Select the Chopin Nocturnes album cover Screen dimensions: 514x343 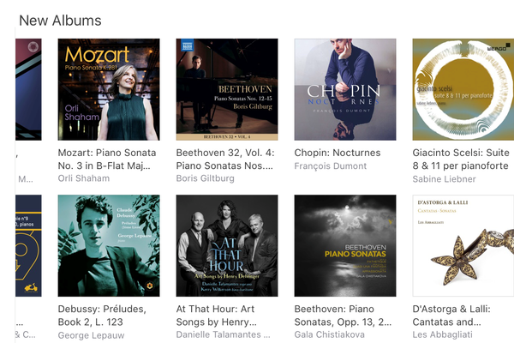(345, 89)
